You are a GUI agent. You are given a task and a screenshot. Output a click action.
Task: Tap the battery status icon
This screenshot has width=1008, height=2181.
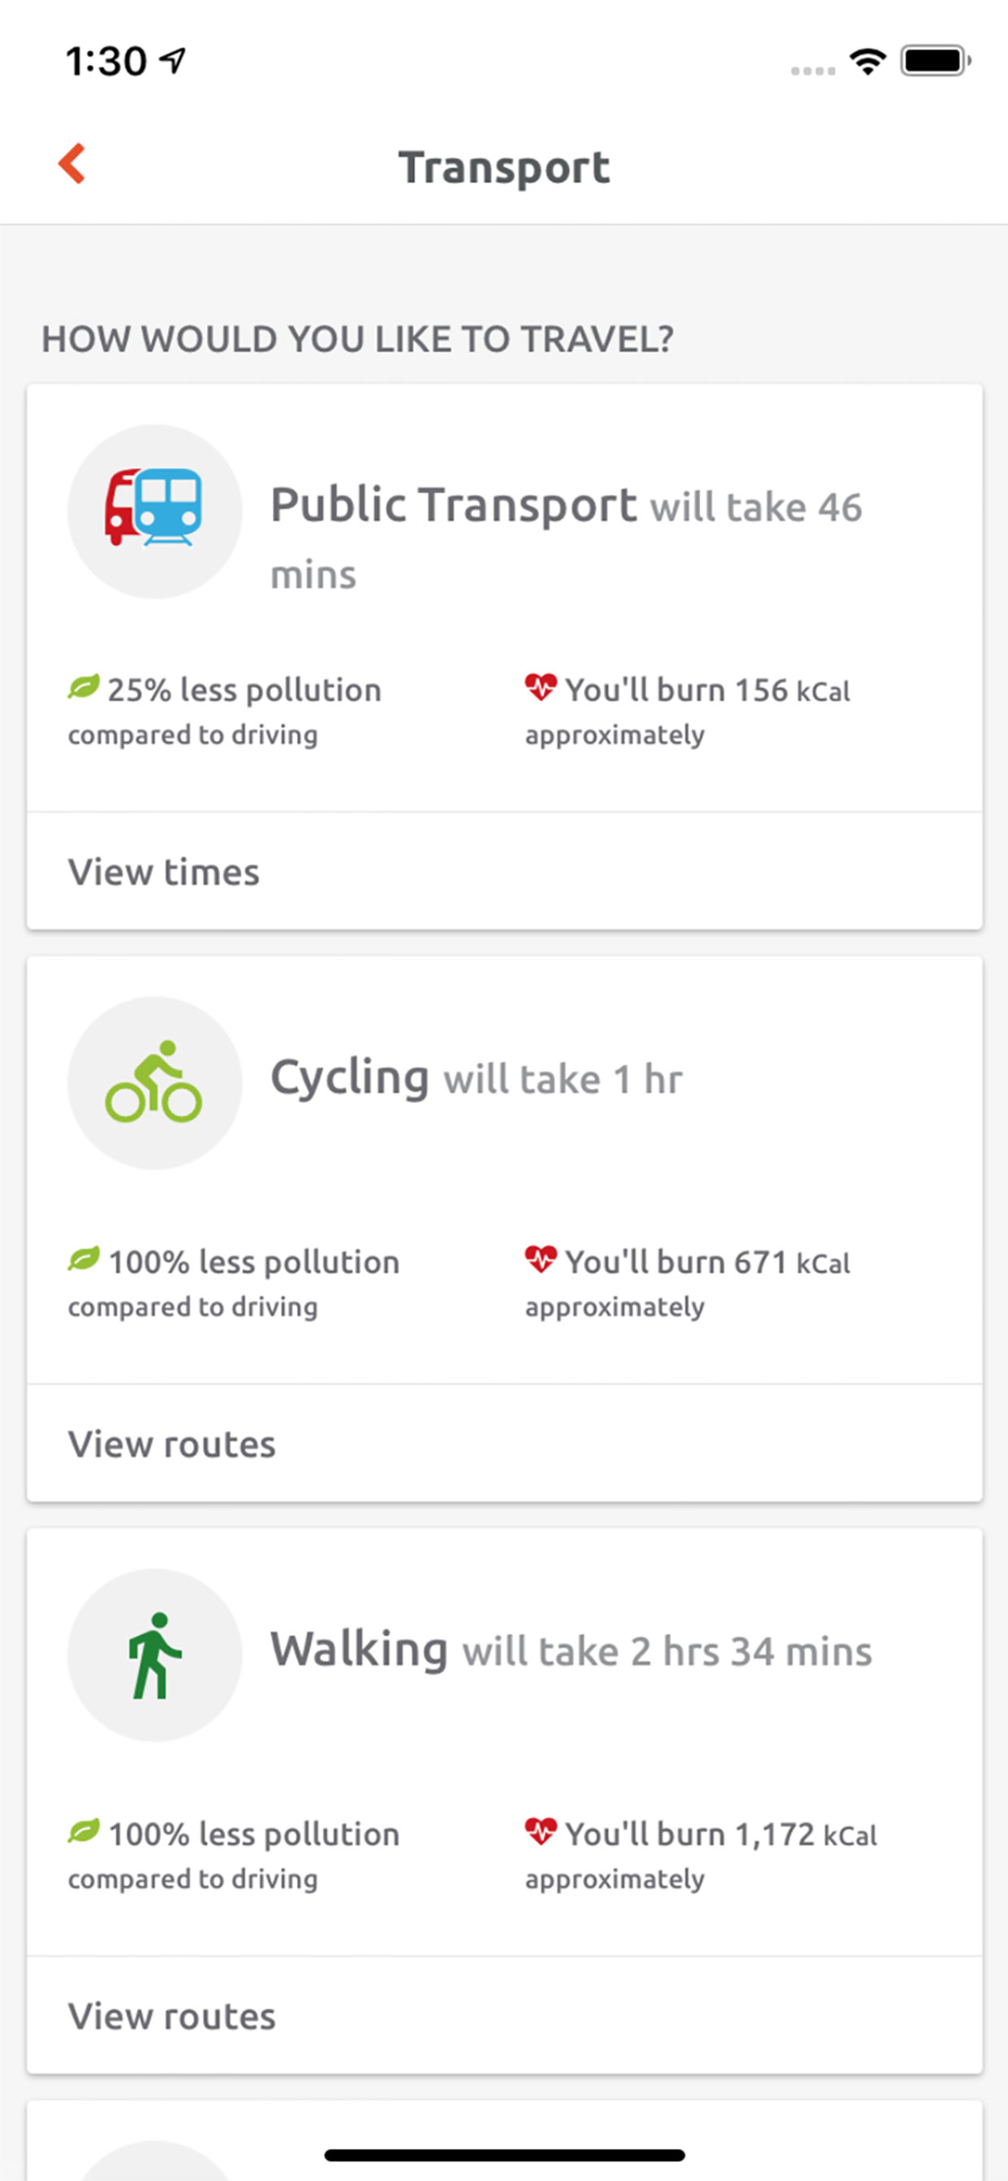click(935, 61)
